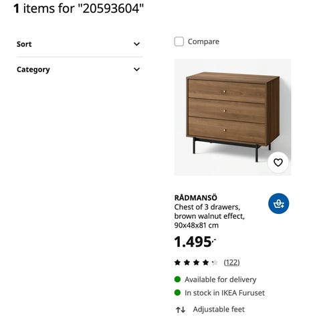Add RÅDMANSÖ to shopping bag
This screenshot has height=321, width=321.
point(278,203)
